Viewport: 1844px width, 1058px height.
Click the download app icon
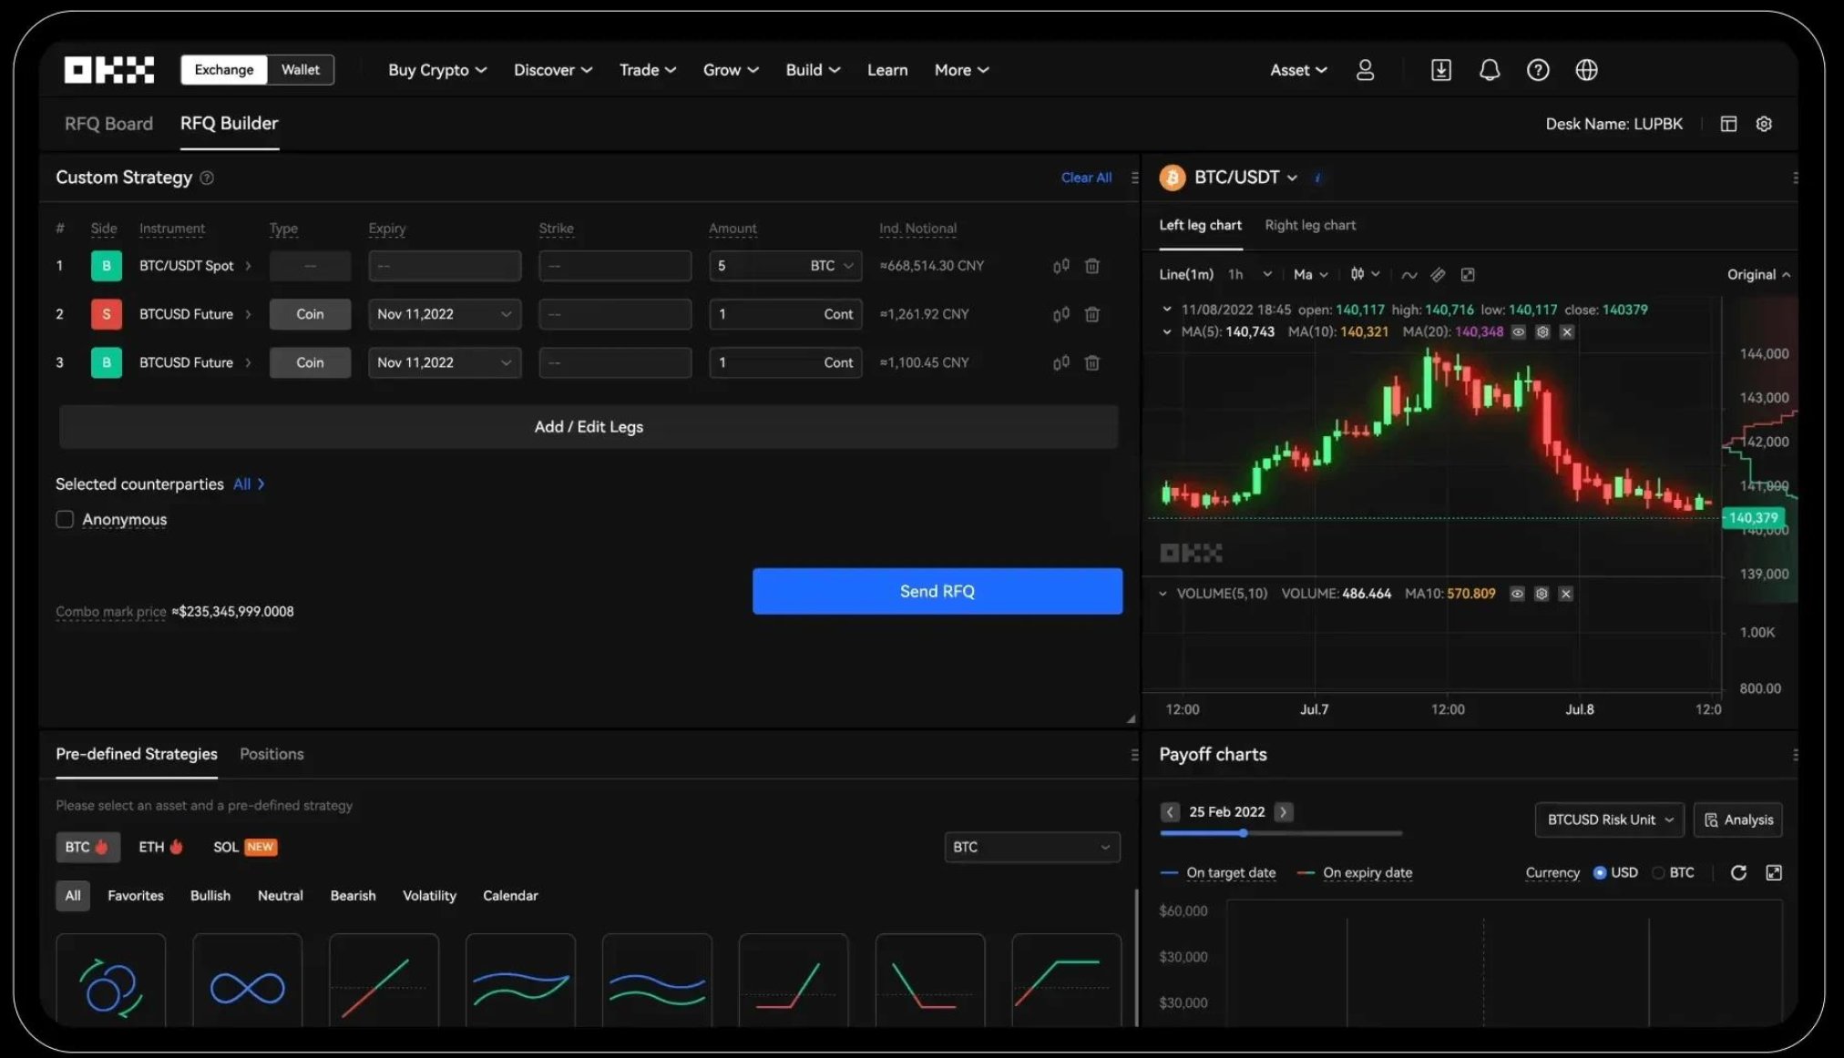point(1440,70)
